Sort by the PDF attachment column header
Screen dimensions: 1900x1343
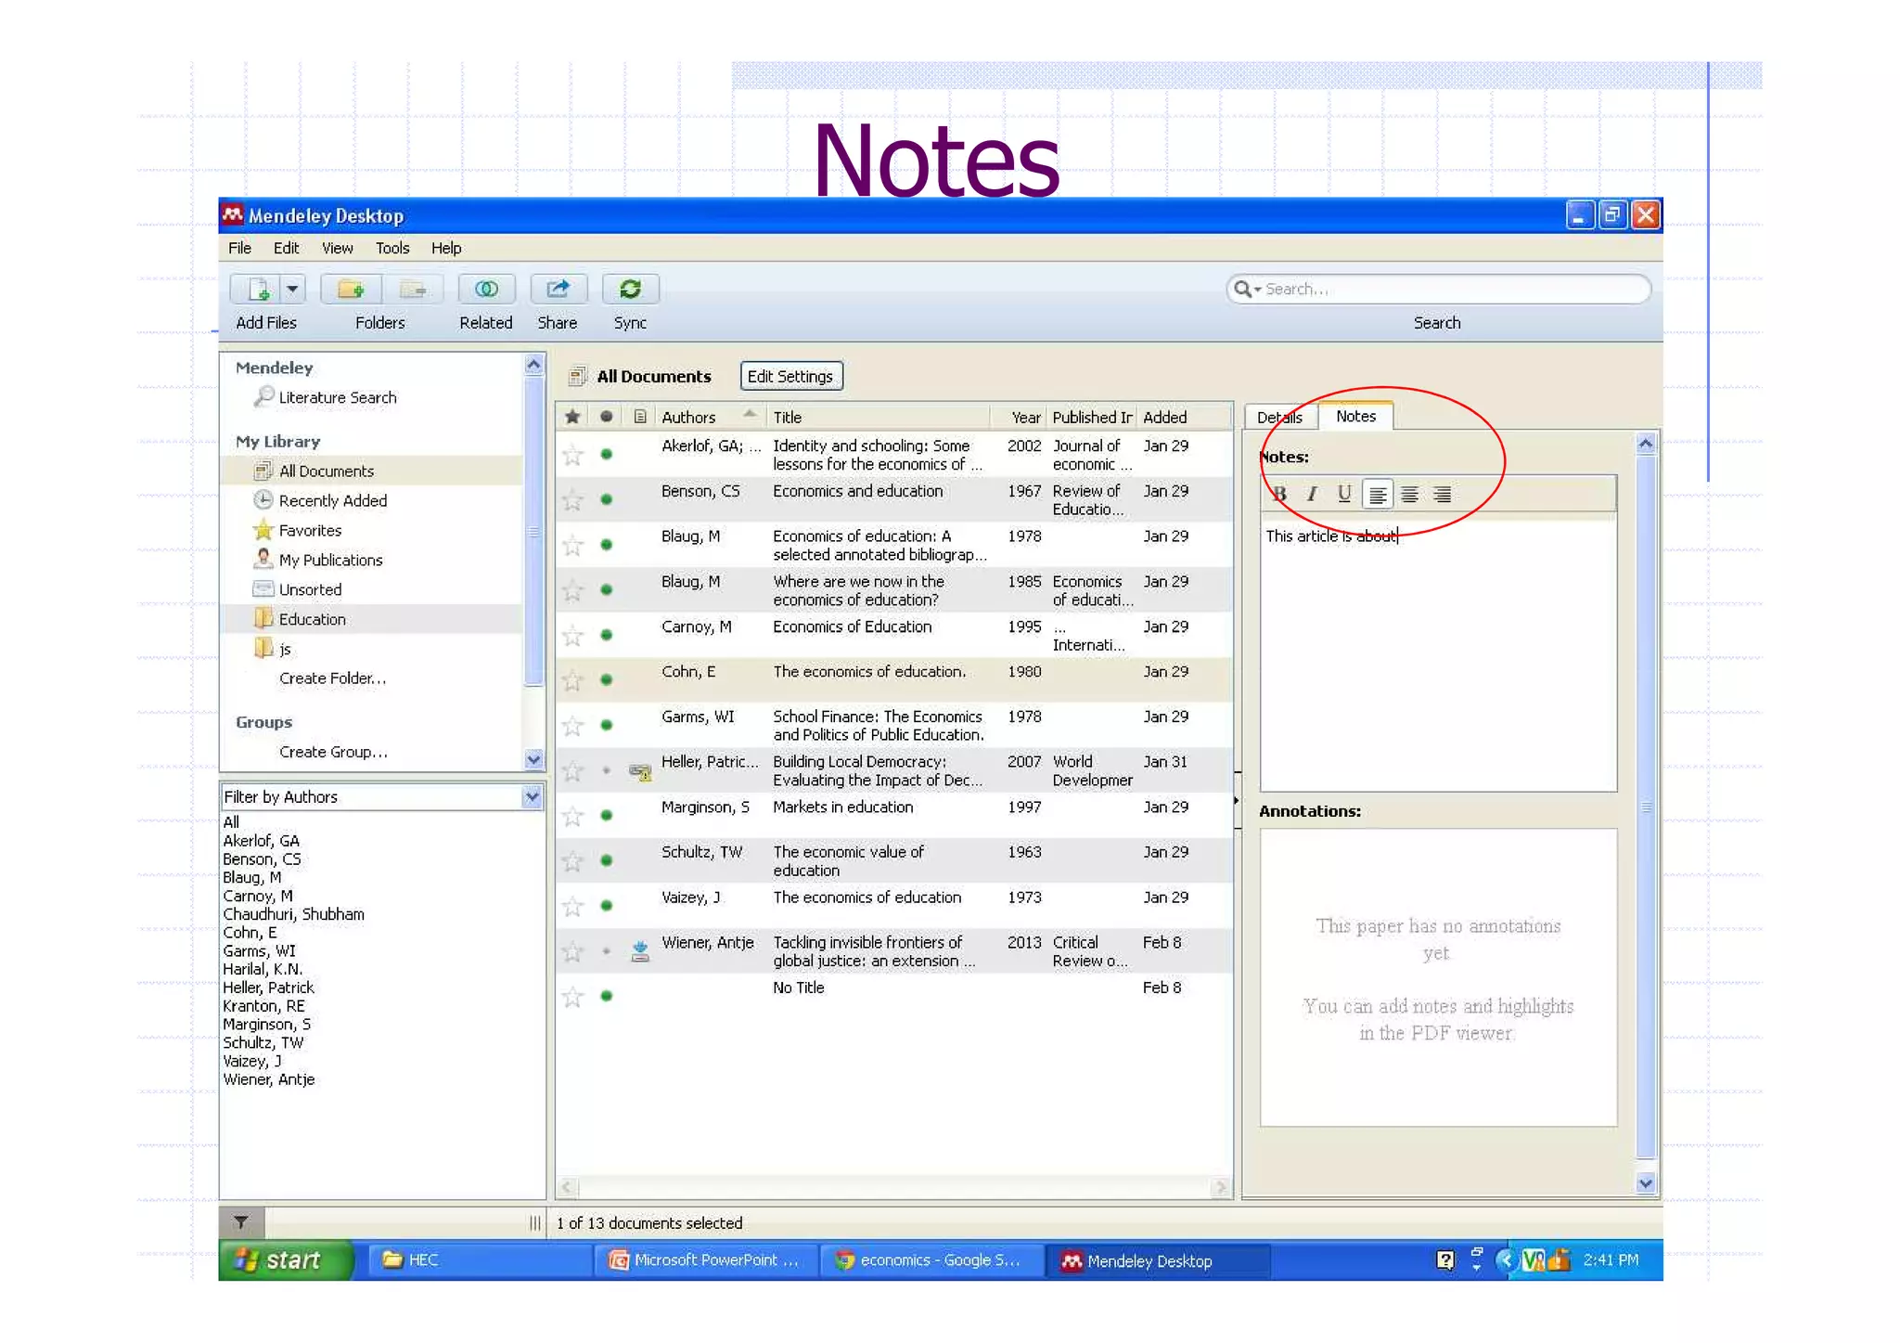639,418
